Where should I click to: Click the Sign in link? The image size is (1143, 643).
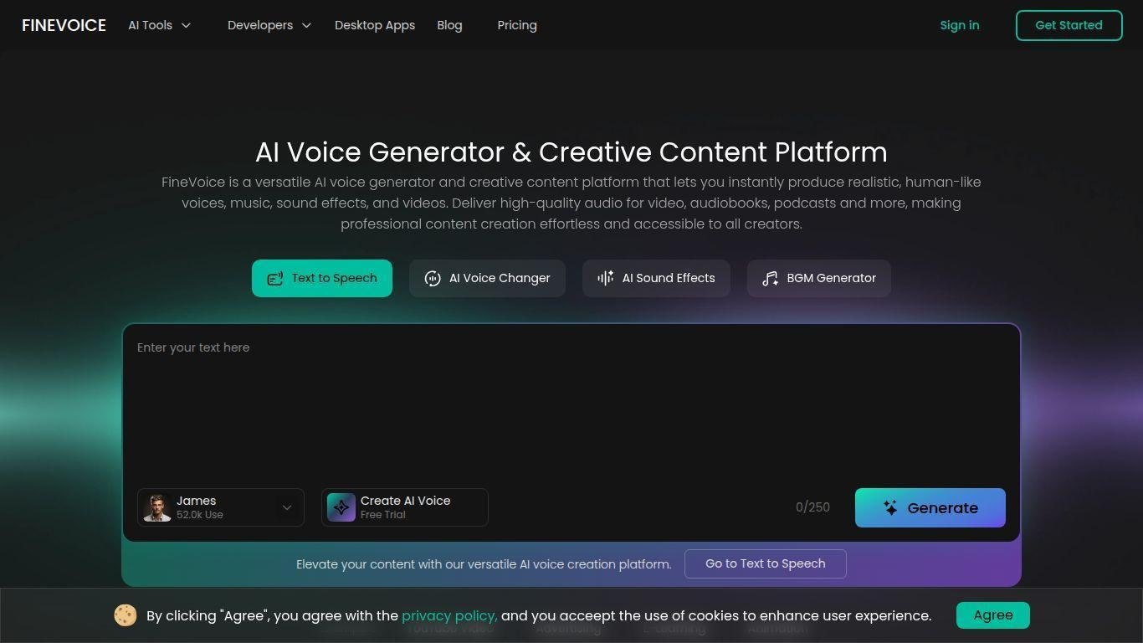(960, 25)
